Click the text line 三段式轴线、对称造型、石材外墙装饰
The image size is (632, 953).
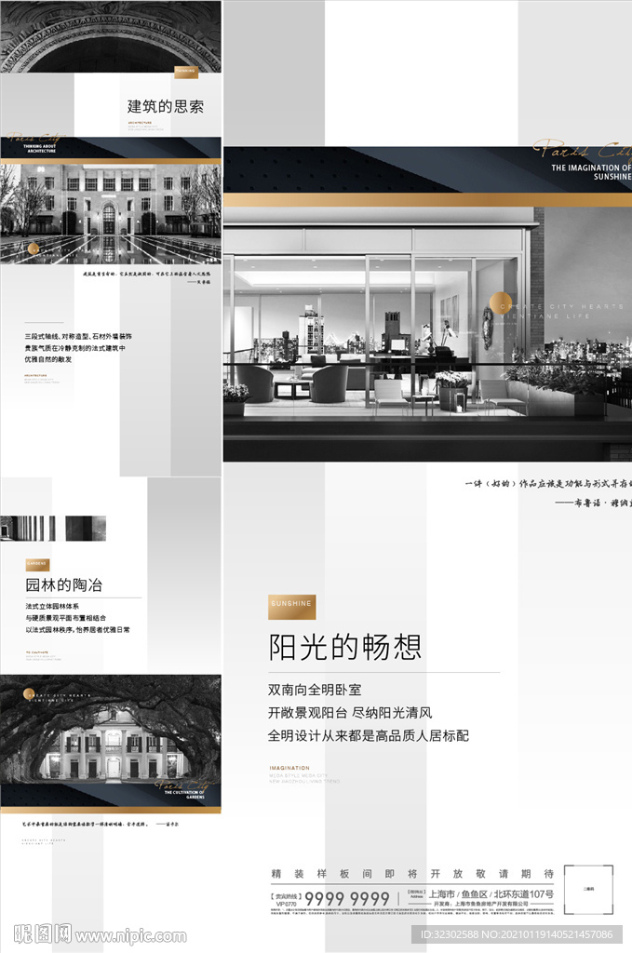click(x=78, y=336)
